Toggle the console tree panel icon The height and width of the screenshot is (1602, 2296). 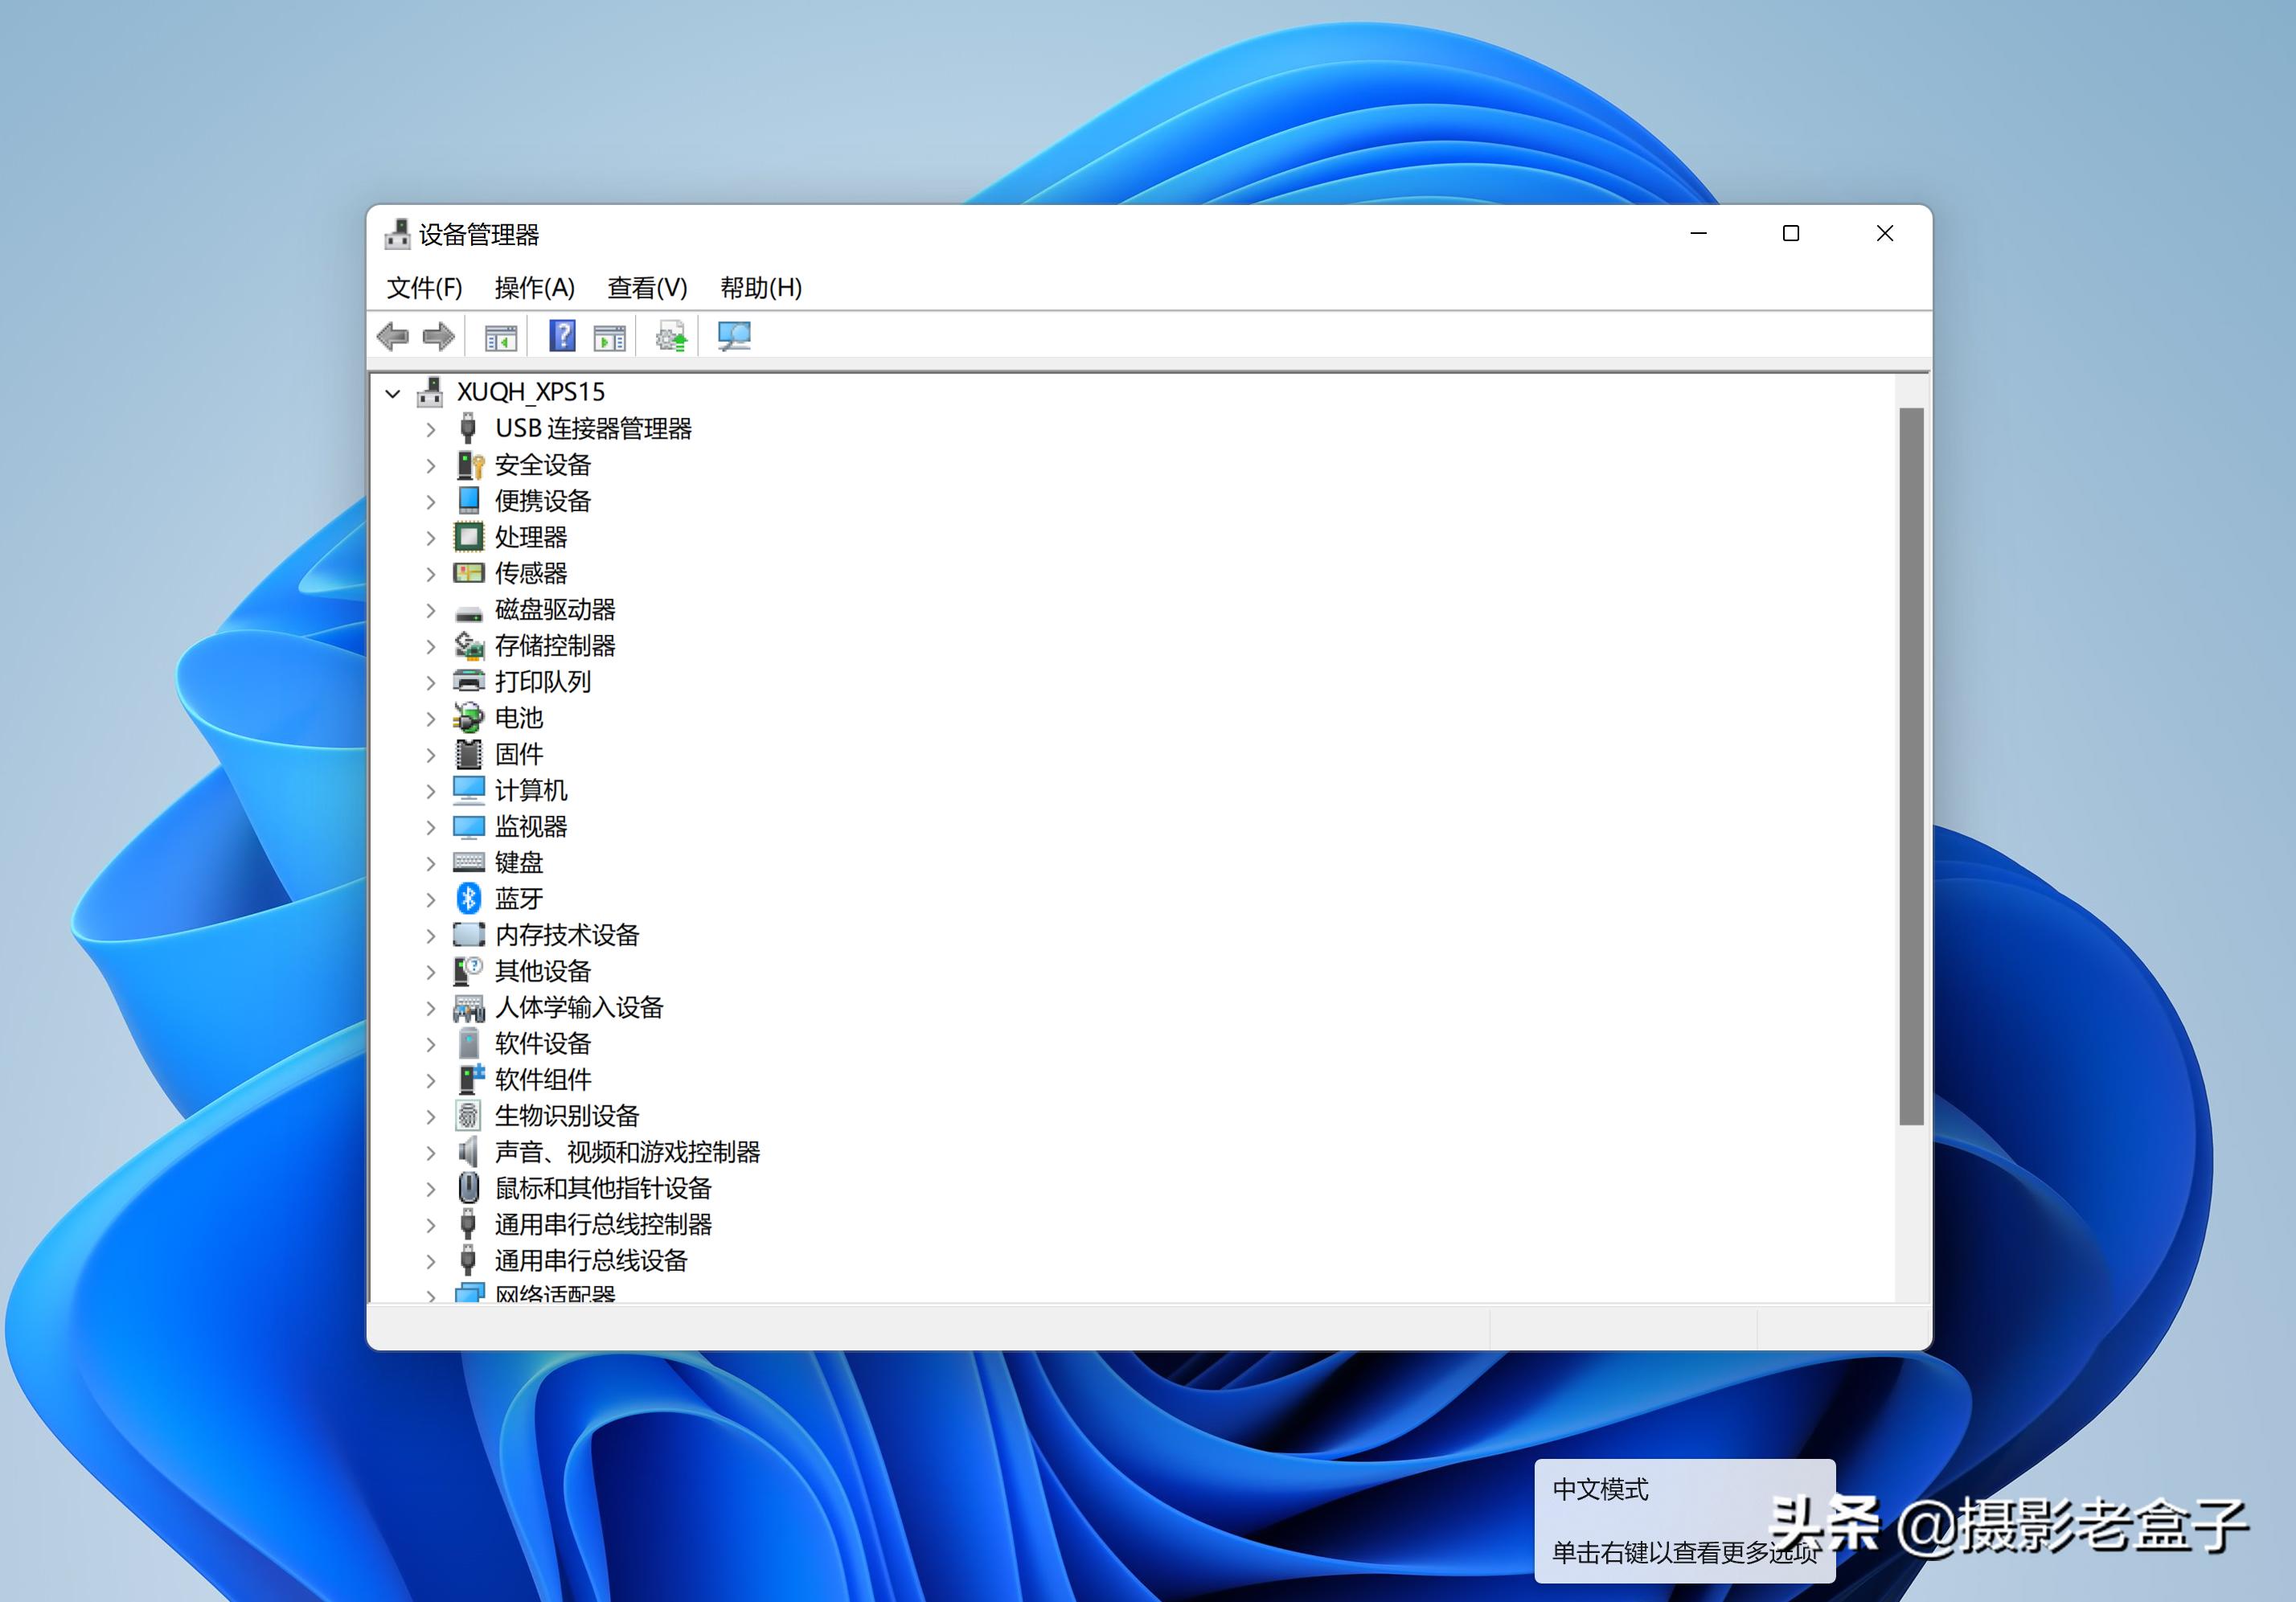[x=500, y=336]
